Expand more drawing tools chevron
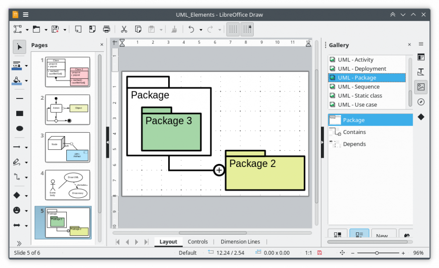 pos(19,243)
